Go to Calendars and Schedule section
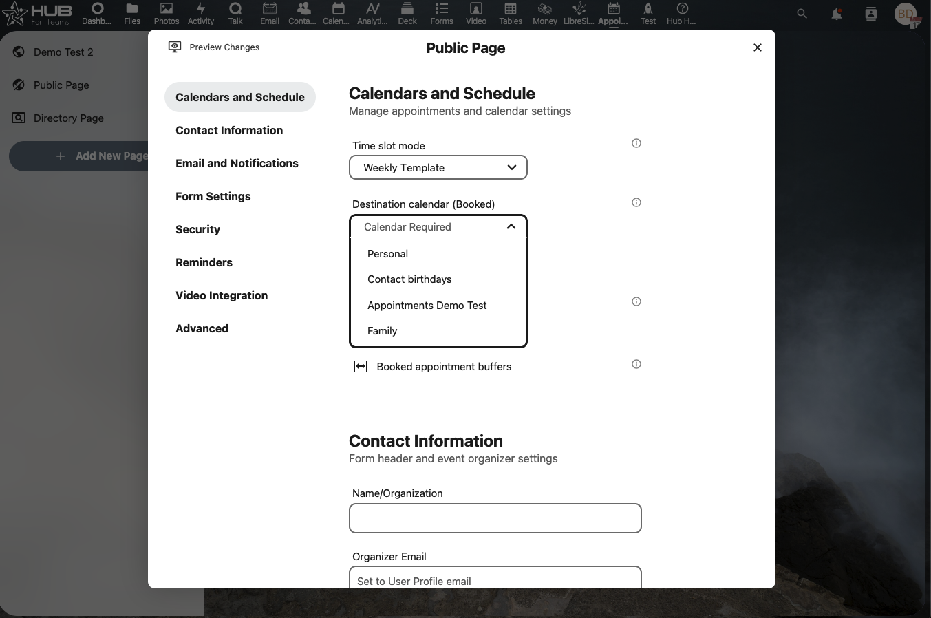Screen dimensions: 931x618 [240, 97]
